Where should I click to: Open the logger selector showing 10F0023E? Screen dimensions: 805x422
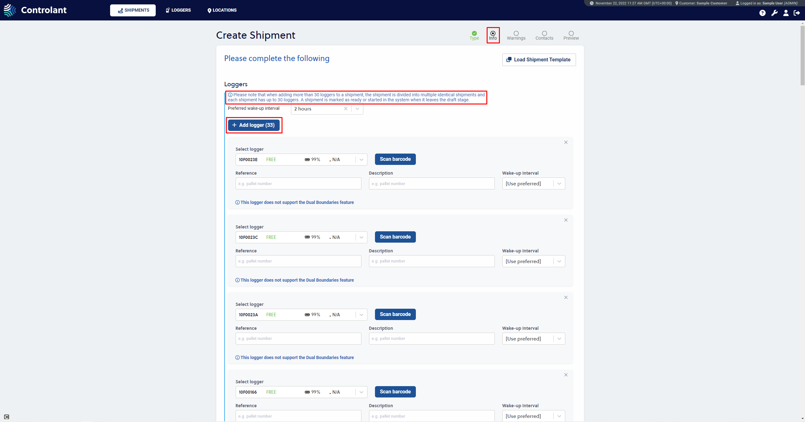(x=301, y=160)
